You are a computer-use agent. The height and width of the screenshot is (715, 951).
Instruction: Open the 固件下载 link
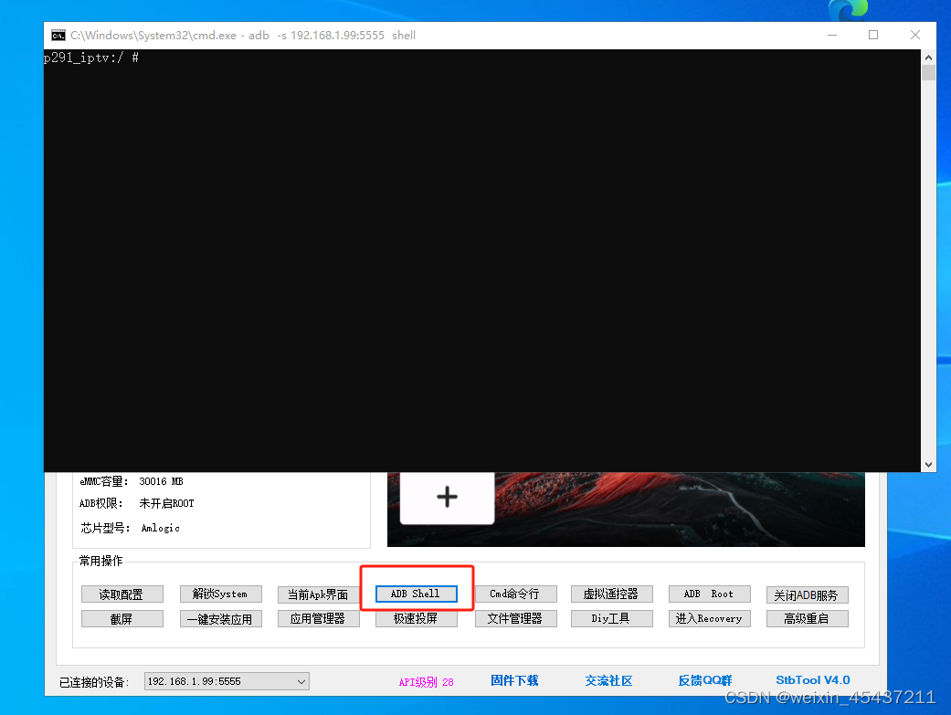point(514,680)
